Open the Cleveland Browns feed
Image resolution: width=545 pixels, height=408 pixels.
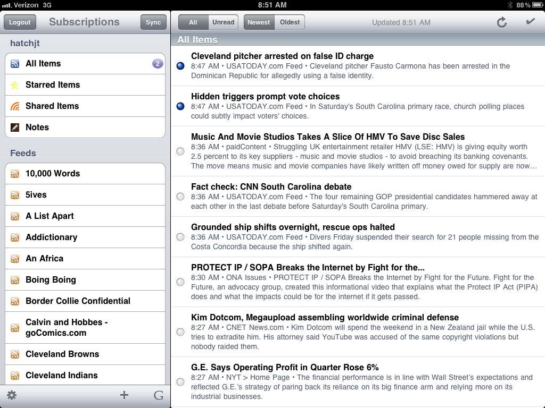click(x=85, y=354)
